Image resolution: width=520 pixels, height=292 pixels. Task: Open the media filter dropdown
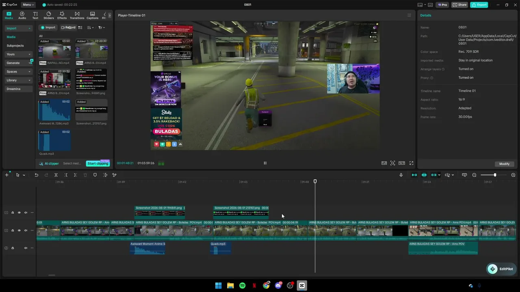(x=102, y=28)
